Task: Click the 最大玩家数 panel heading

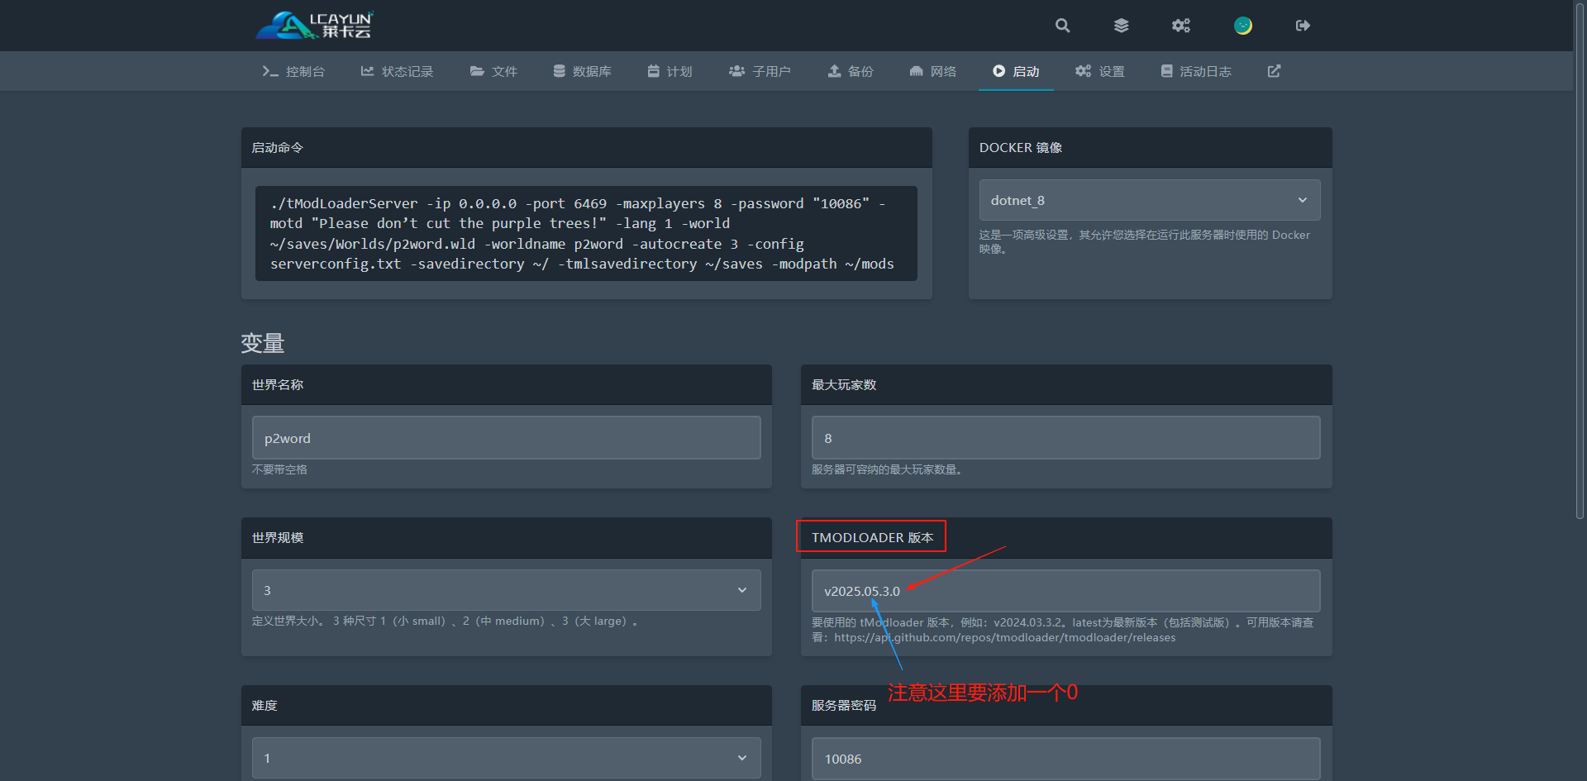Action: click(844, 385)
